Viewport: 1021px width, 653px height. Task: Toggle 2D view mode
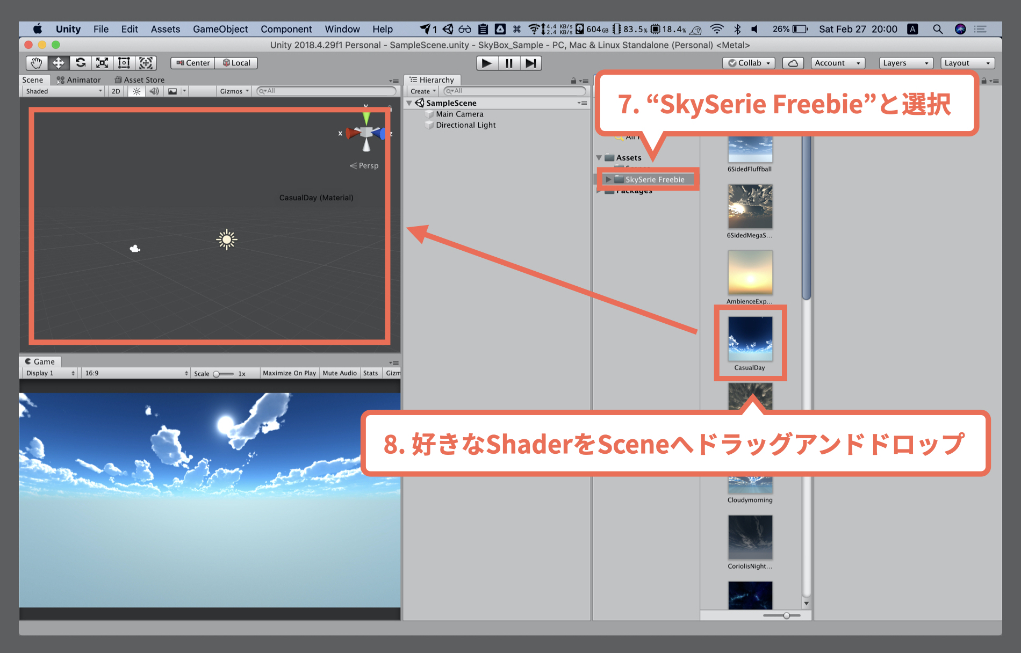116,91
